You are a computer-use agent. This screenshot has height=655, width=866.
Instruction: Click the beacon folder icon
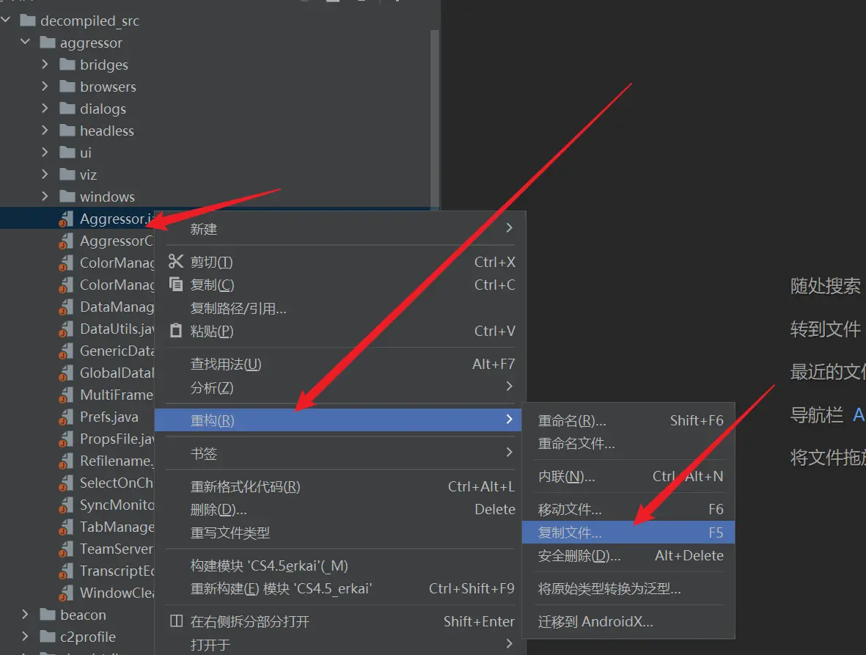tap(48, 615)
